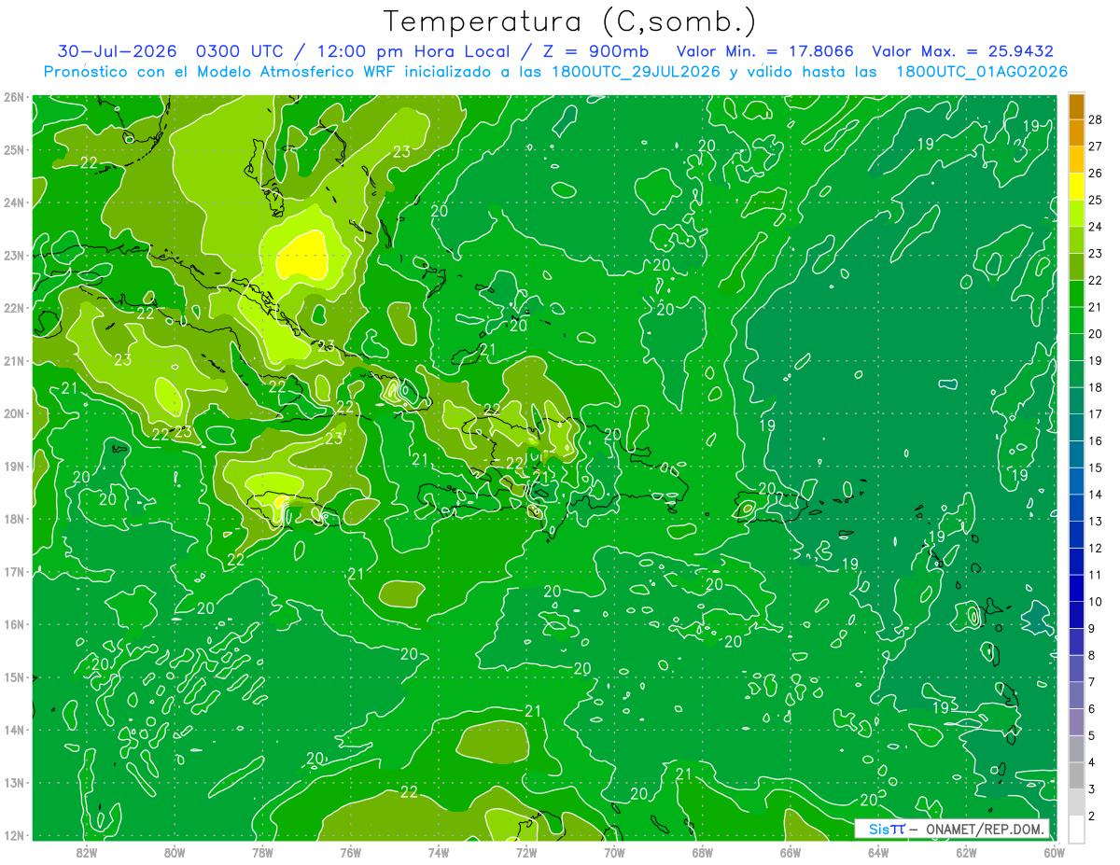Click longitude axis label "78W"
This screenshot has width=1120, height=865.
pyautogui.click(x=262, y=852)
